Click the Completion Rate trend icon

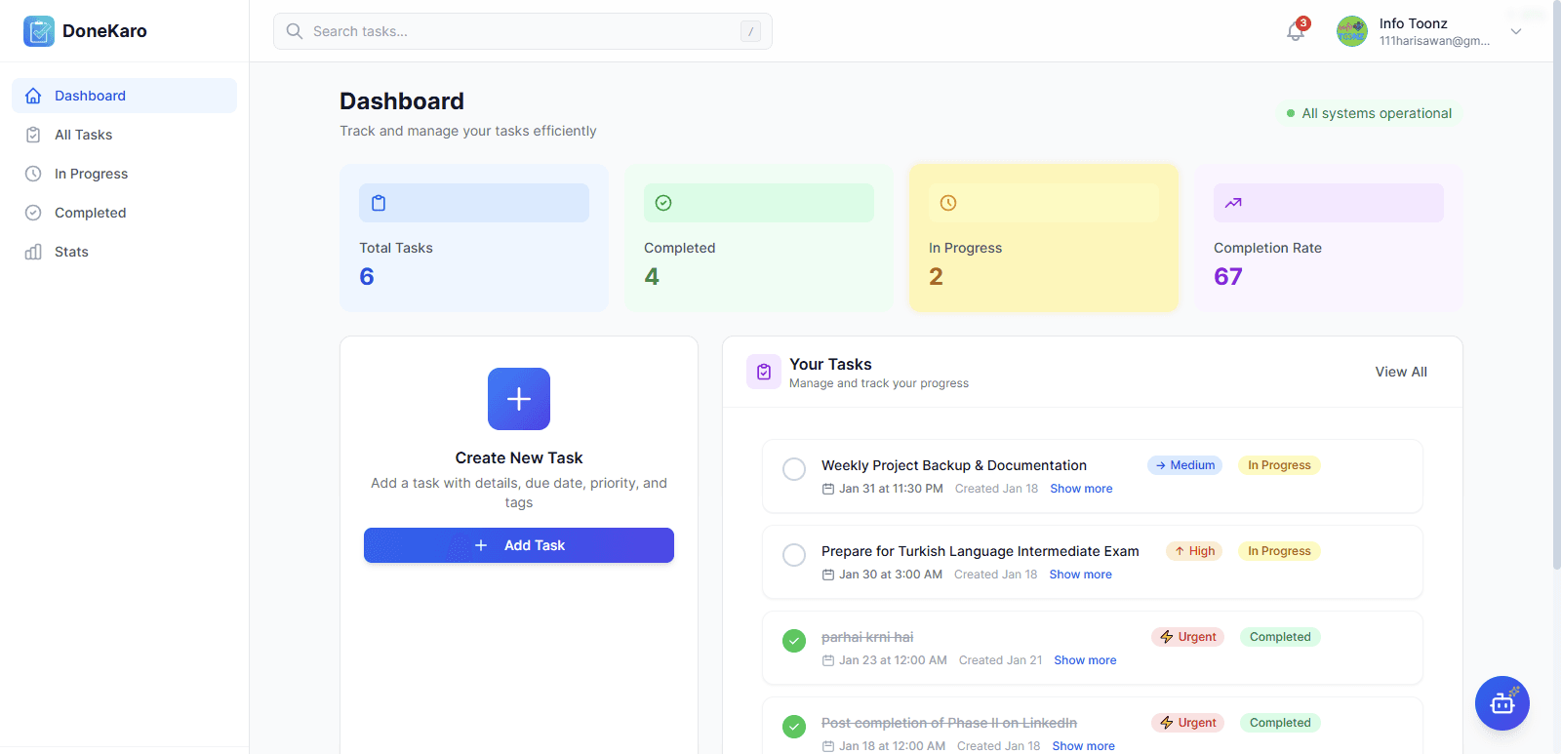click(x=1233, y=203)
